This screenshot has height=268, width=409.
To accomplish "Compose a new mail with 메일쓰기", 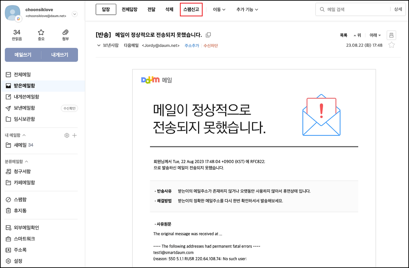I will 23,55.
